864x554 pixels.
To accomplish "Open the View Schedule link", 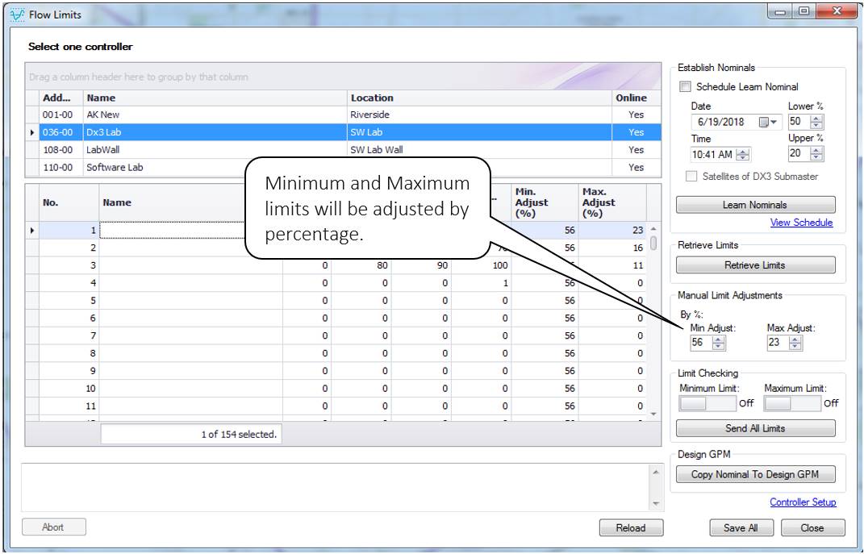I will point(801,223).
